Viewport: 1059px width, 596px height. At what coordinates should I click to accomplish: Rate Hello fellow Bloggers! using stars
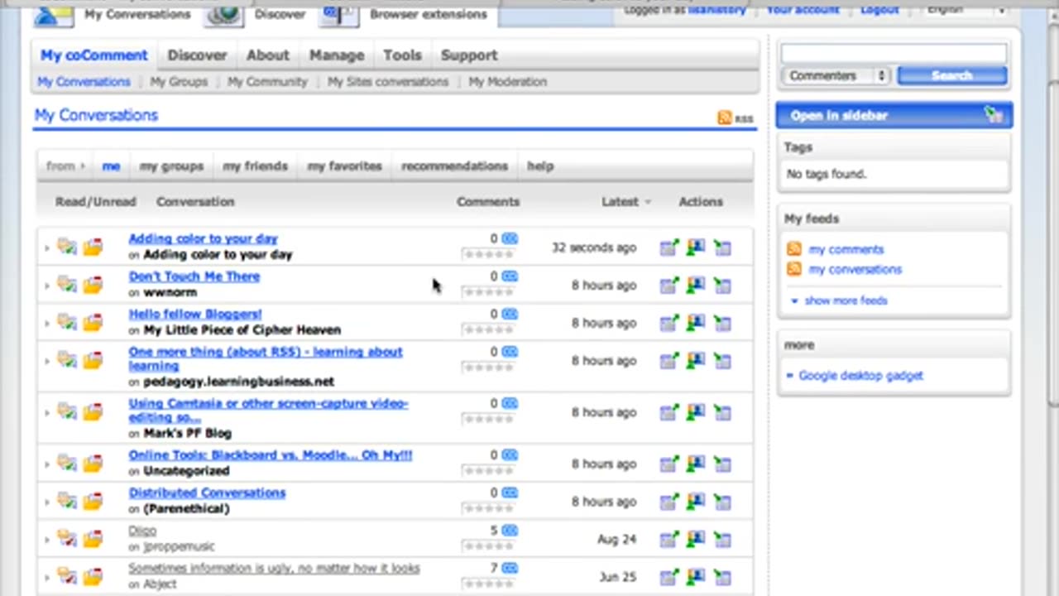pyautogui.click(x=488, y=329)
